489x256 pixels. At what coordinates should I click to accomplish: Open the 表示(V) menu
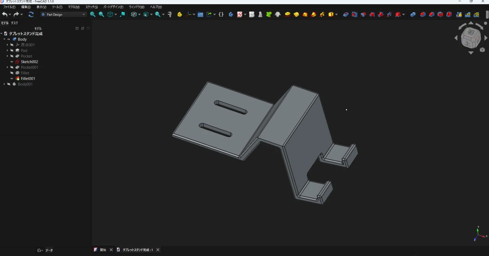[x=41, y=7]
